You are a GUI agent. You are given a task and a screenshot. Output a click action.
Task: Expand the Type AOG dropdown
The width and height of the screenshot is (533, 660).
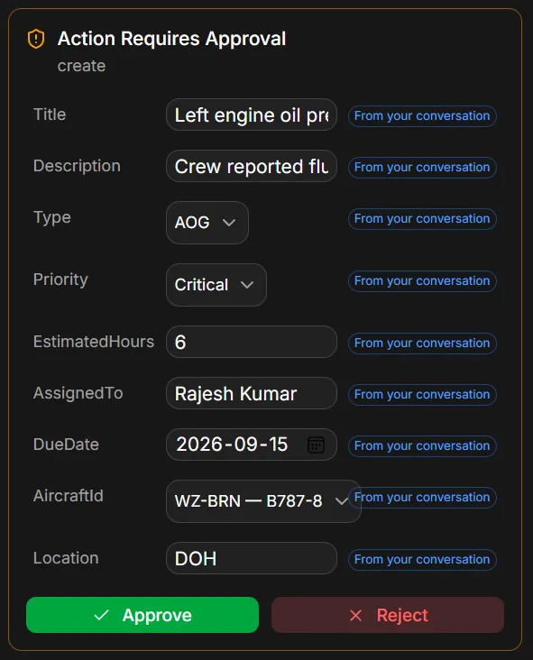(207, 222)
